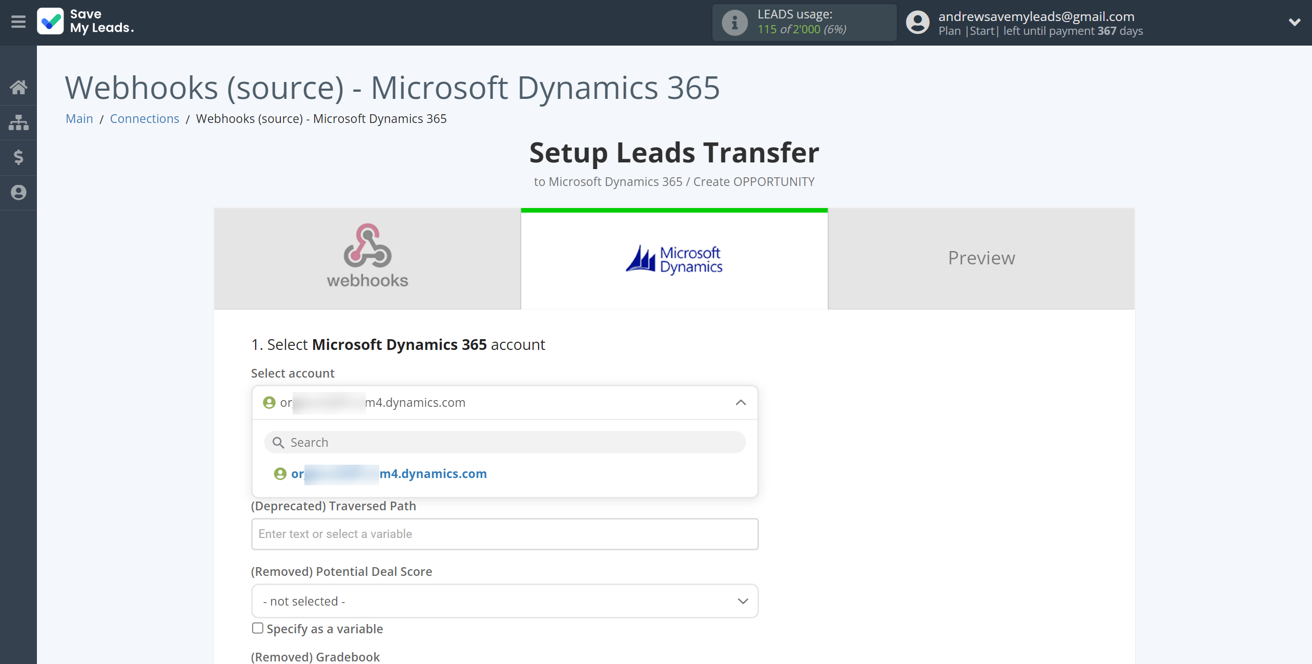Open the hamburger menu icon
1312x664 pixels.
(x=18, y=22)
